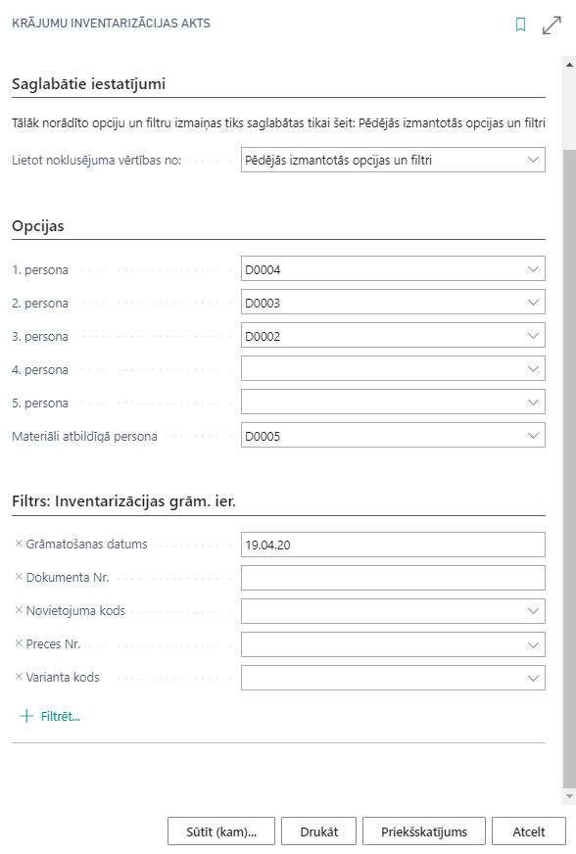576x854 pixels.
Task: Click the Filtrēt... link
Action: (x=61, y=716)
